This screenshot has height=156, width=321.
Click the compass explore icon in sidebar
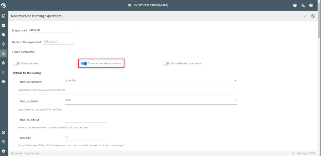pyautogui.click(x=3, y=25)
